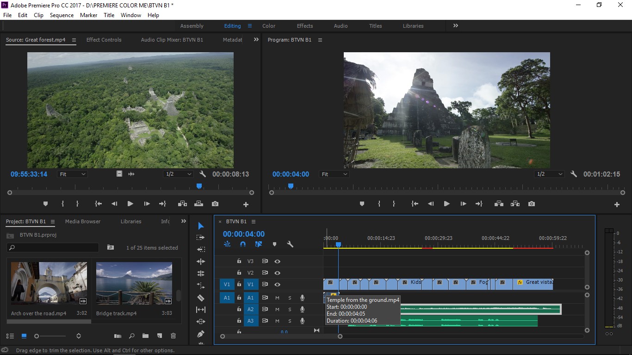Click New Item icon in Project panel
The height and width of the screenshot is (355, 632).
[x=159, y=336]
